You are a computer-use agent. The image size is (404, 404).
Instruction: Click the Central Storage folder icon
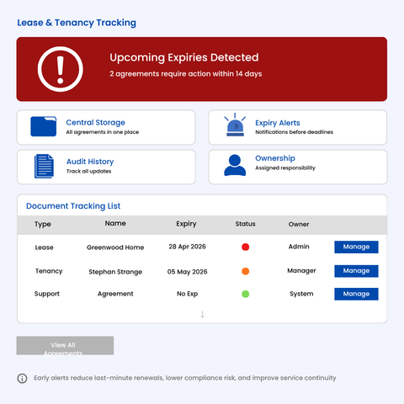tap(44, 126)
